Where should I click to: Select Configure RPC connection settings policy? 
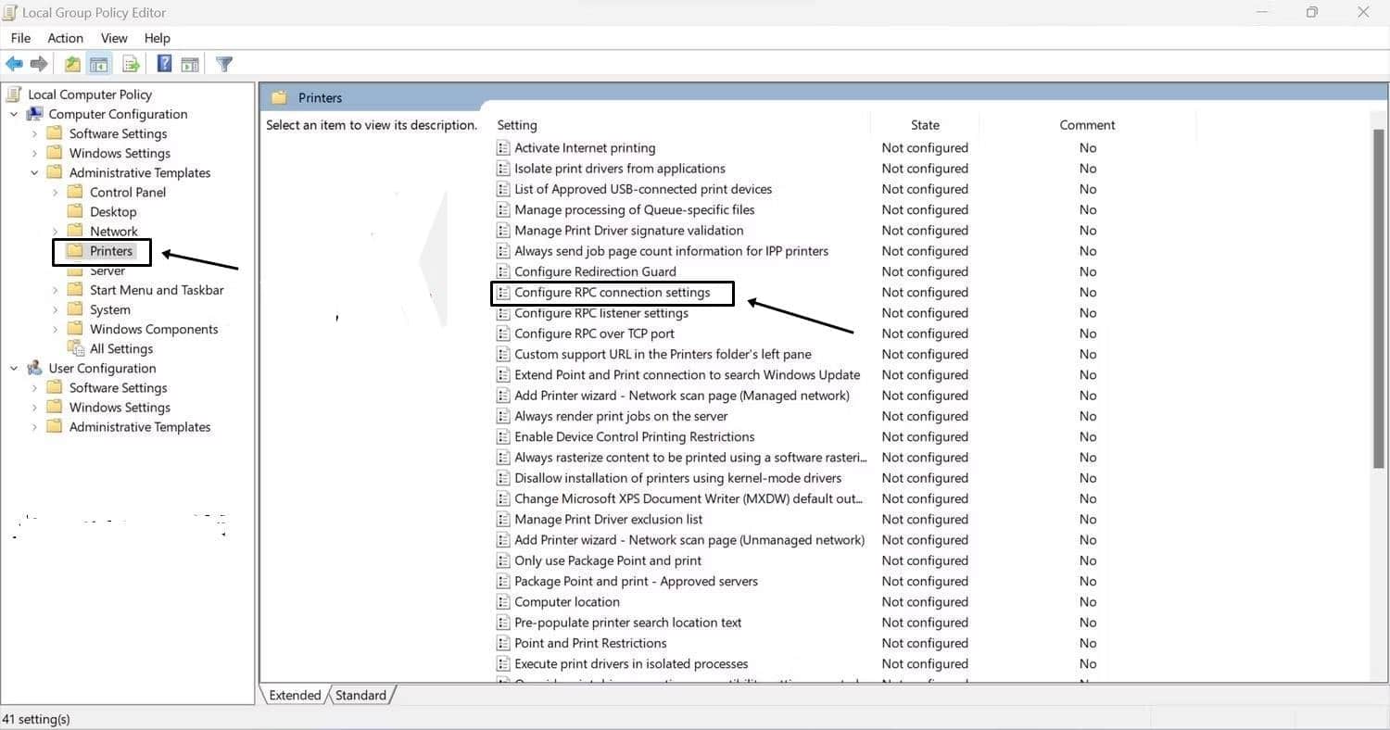[x=612, y=293]
